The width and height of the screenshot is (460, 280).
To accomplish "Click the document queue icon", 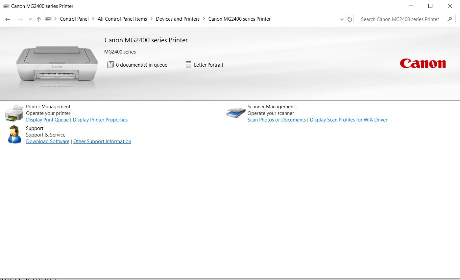I will tap(110, 65).
